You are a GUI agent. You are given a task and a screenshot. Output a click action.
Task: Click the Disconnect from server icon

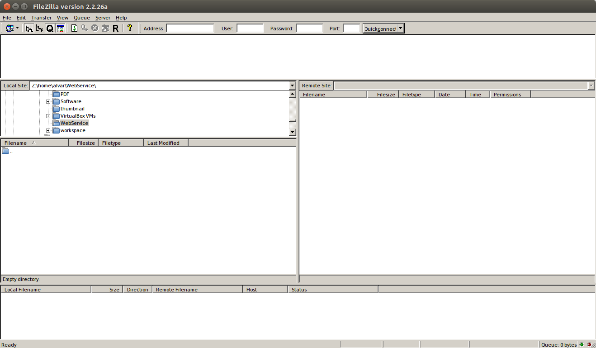105,29
